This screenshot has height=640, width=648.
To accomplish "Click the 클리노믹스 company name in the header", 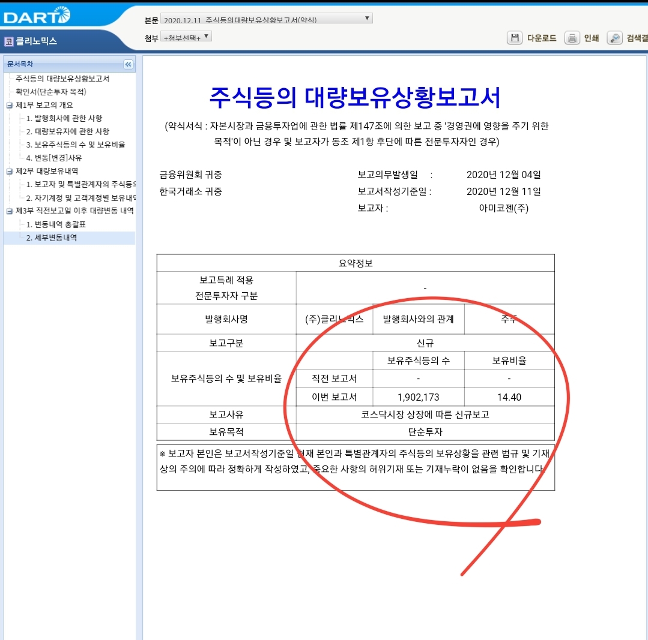I will (x=37, y=41).
